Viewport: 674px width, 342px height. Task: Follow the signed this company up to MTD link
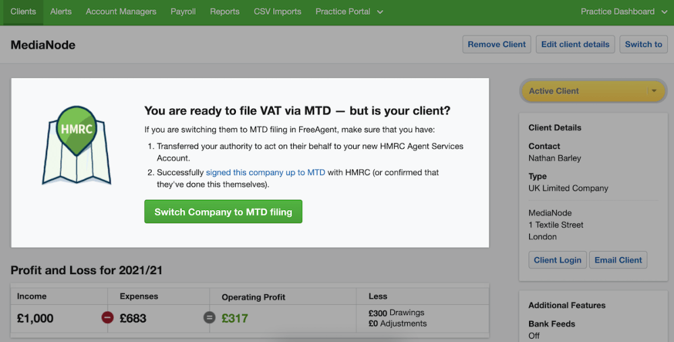tap(266, 172)
